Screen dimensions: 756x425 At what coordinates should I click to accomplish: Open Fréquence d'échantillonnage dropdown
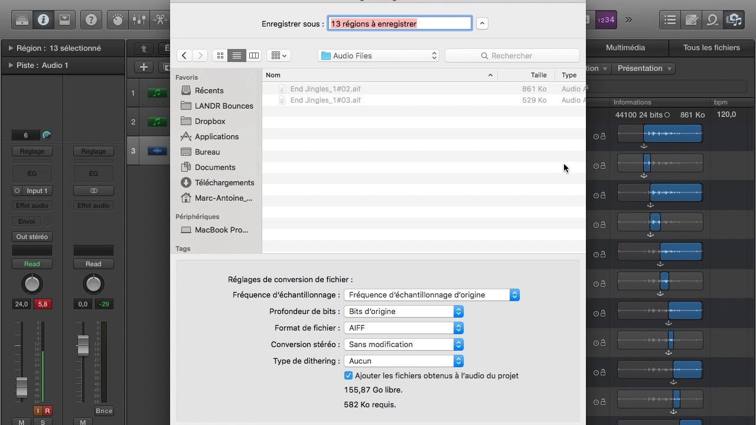(431, 295)
